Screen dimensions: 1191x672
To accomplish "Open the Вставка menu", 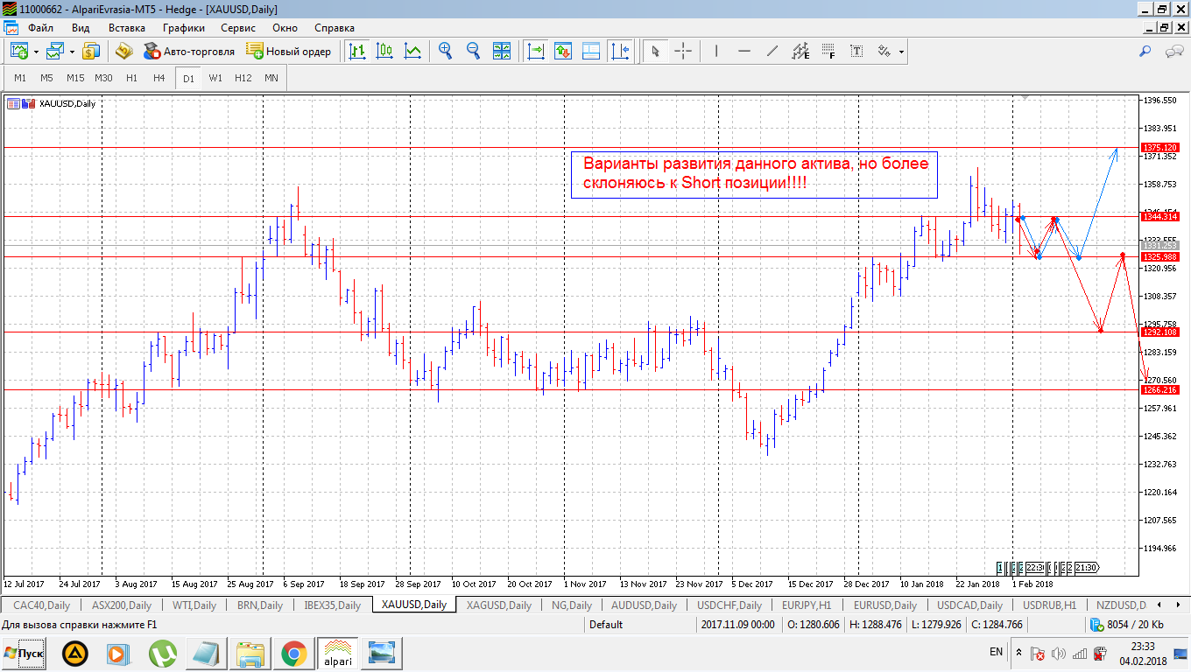I will [127, 27].
